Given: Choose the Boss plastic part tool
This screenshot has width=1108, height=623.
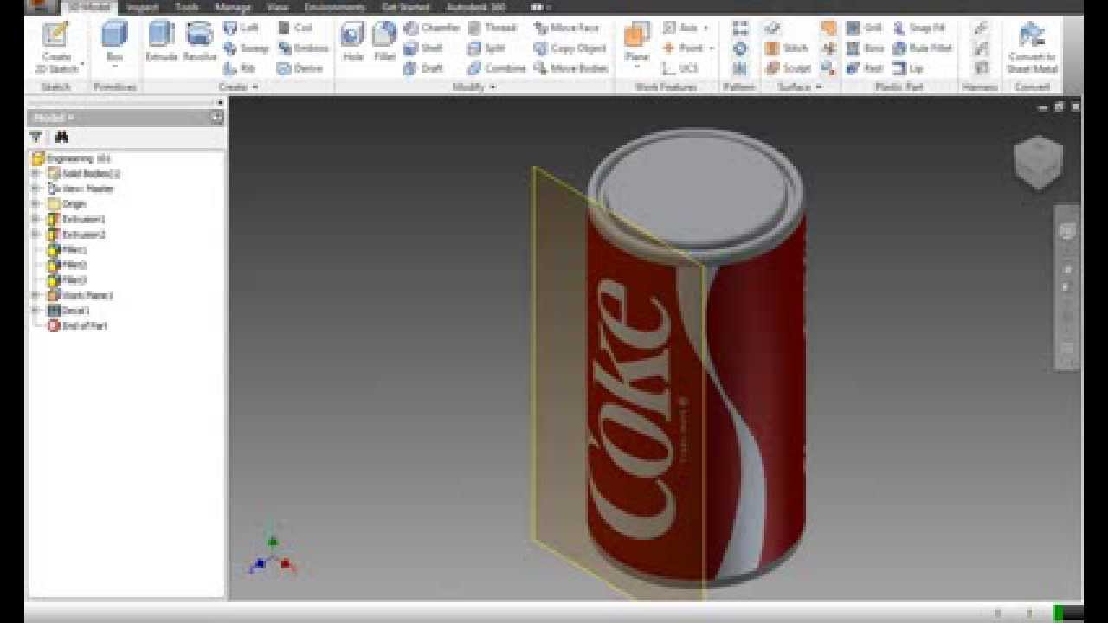Looking at the screenshot, I should point(865,48).
